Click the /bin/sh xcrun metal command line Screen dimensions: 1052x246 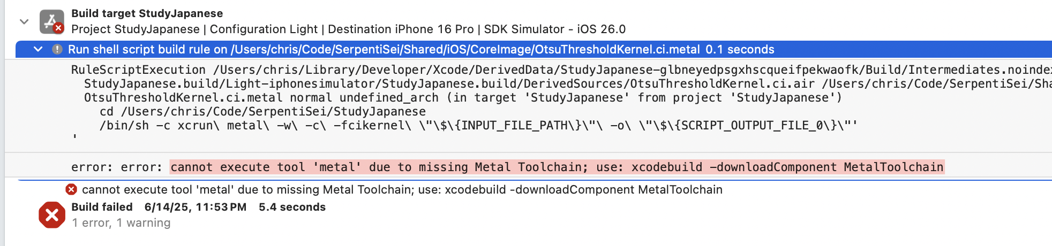coord(478,126)
